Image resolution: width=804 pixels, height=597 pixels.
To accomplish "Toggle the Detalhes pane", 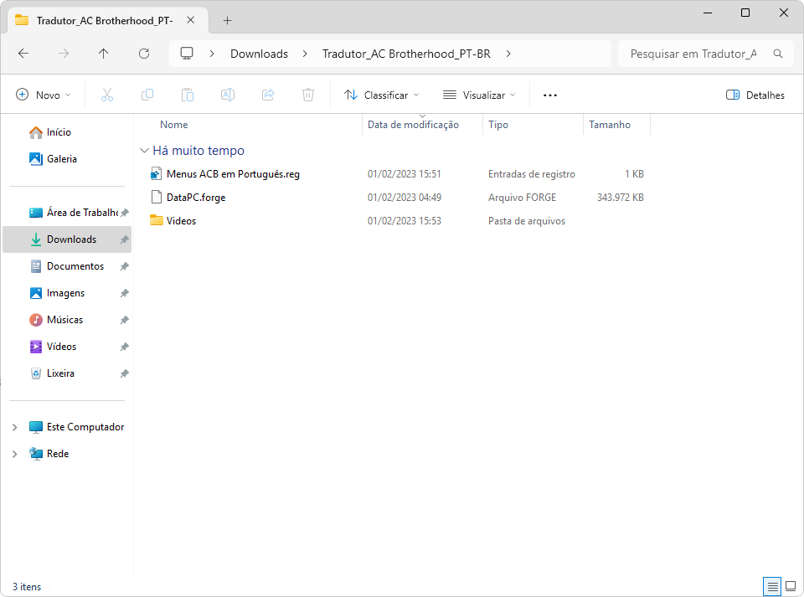I will coord(755,95).
